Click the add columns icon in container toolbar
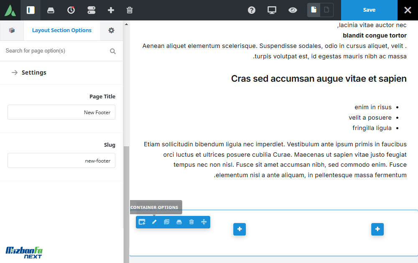Viewport: 418px width, 263px height. pos(142,222)
